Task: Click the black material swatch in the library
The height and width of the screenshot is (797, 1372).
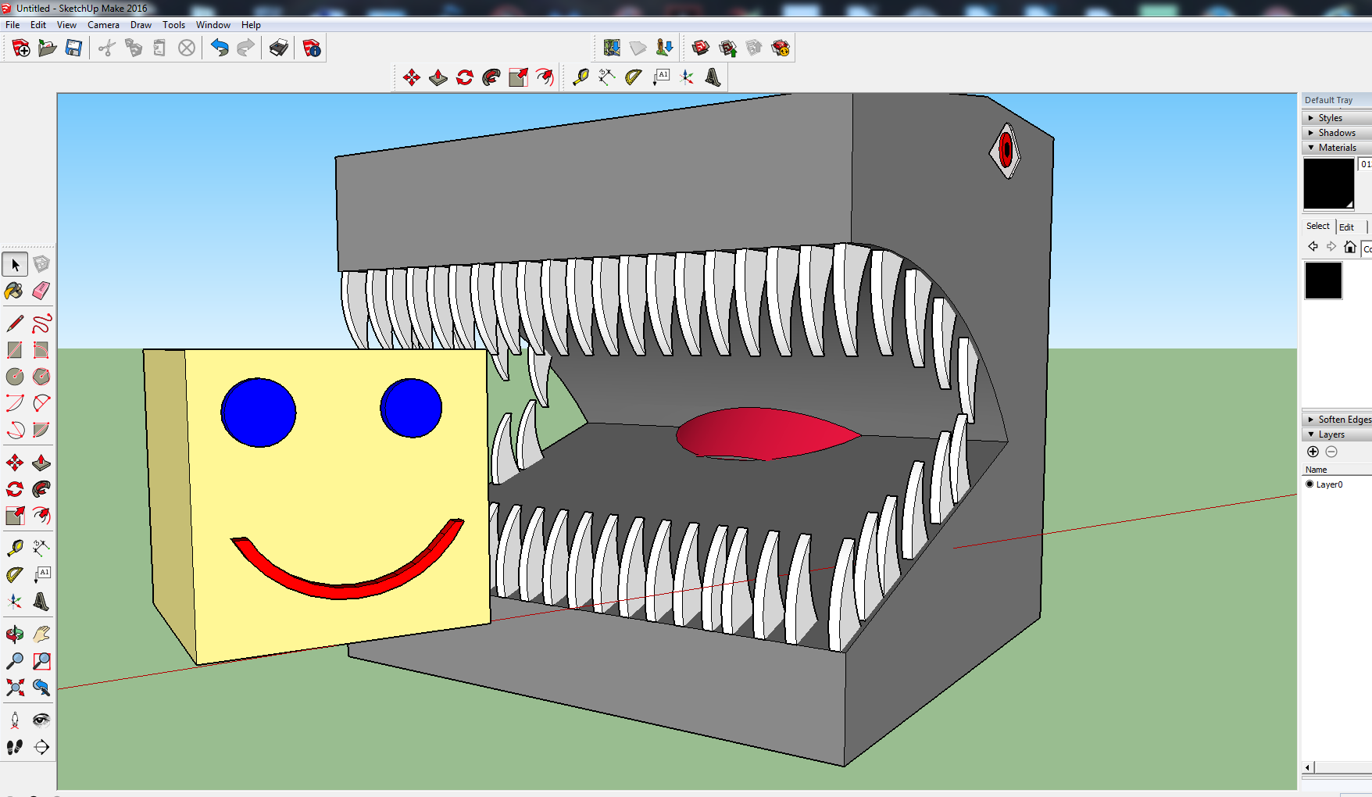Action: [1323, 281]
